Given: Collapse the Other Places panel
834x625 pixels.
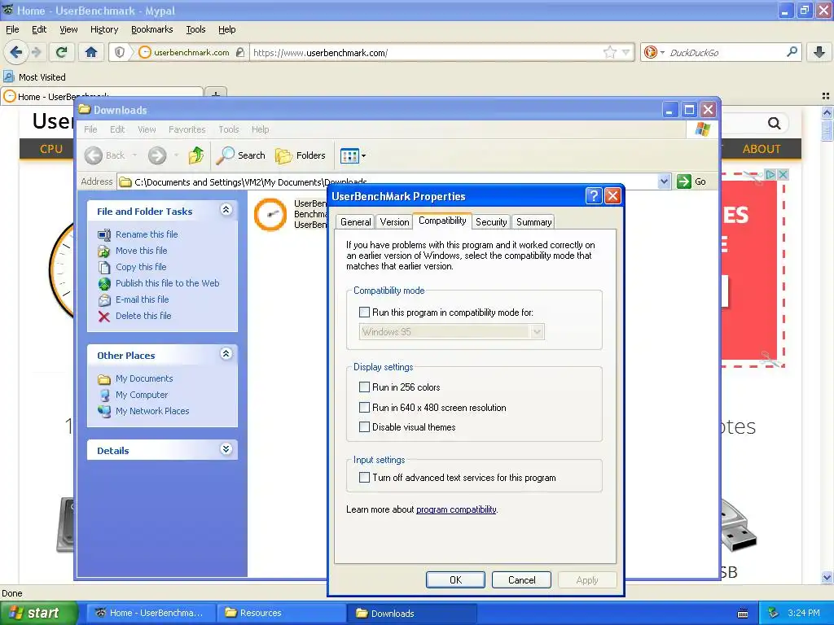Looking at the screenshot, I should click(x=226, y=354).
